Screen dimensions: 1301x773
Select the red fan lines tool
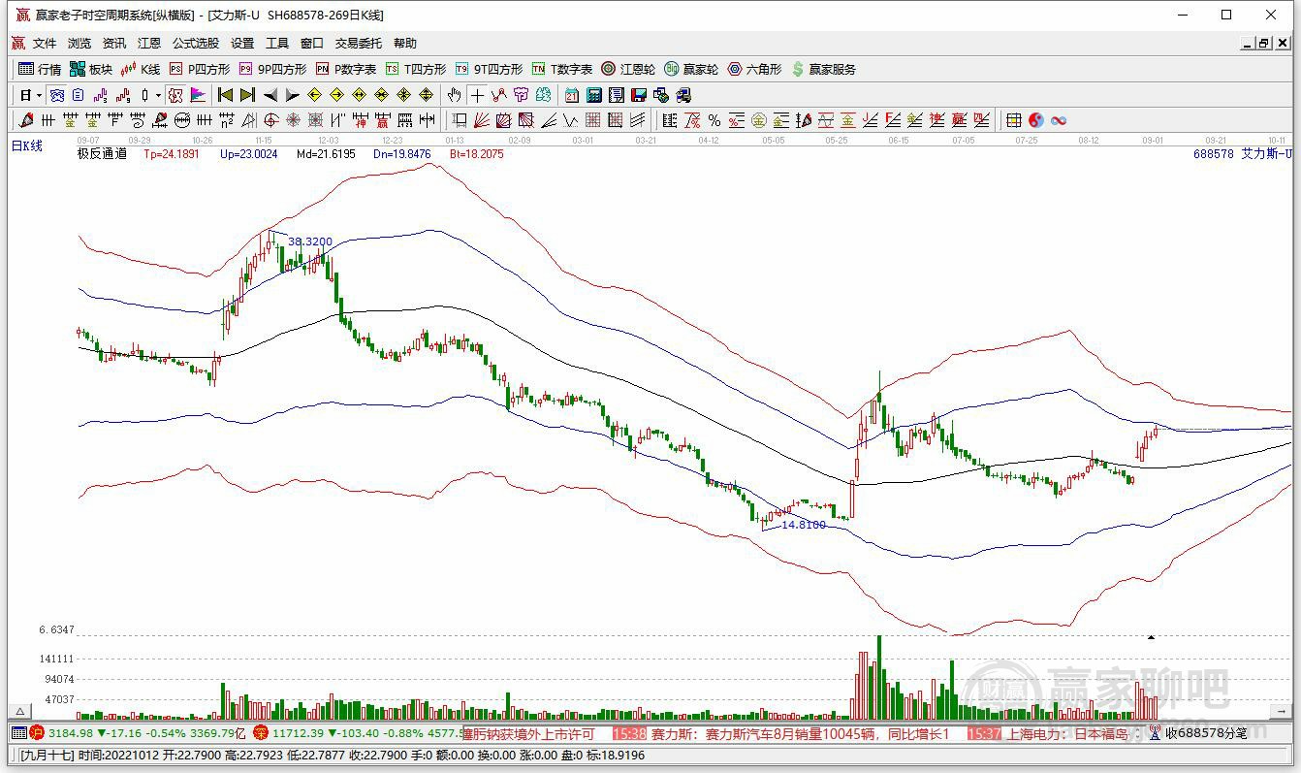(482, 120)
